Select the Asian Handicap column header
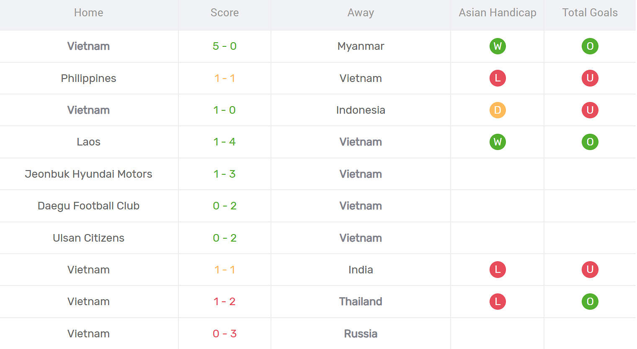 tap(498, 13)
